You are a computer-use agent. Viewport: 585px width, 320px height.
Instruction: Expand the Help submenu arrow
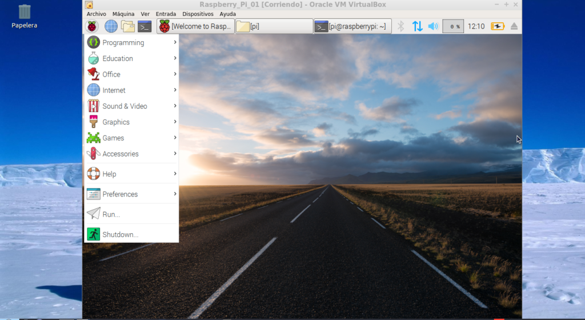(x=175, y=174)
